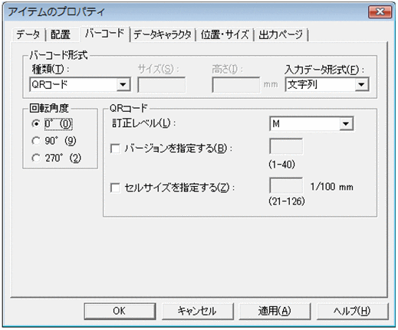Apply changes with 適用(A) button

(275, 311)
